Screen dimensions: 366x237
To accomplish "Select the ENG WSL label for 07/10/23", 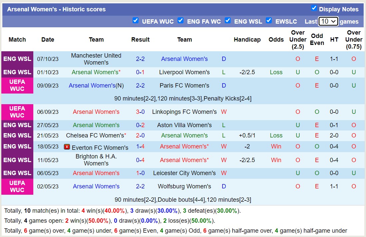I will [17, 59].
